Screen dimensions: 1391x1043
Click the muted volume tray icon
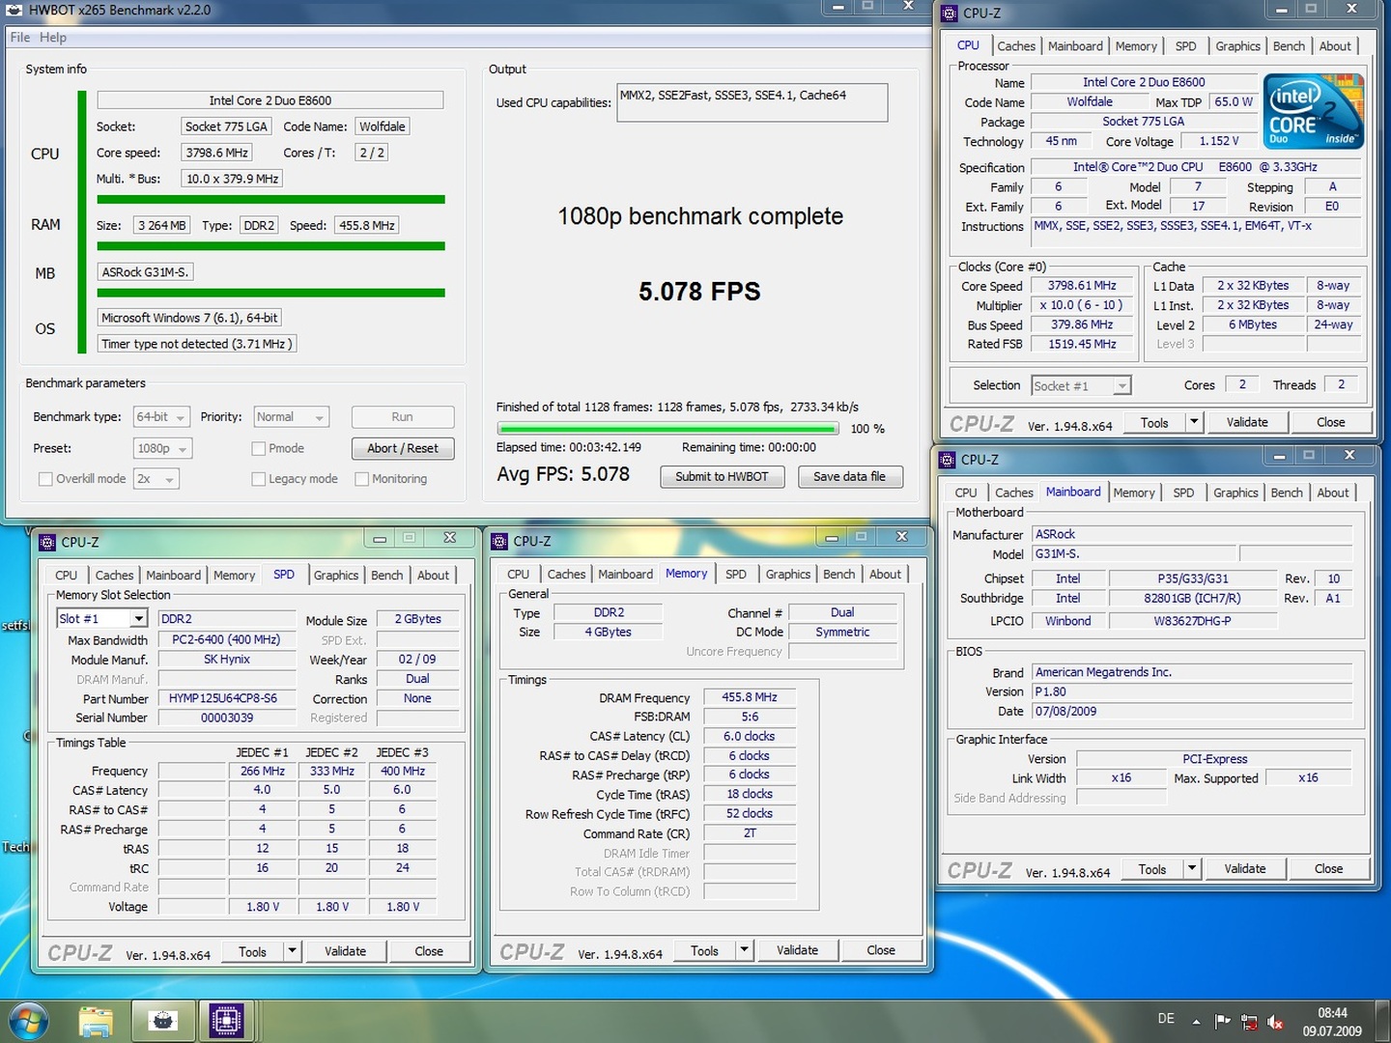click(1274, 1022)
